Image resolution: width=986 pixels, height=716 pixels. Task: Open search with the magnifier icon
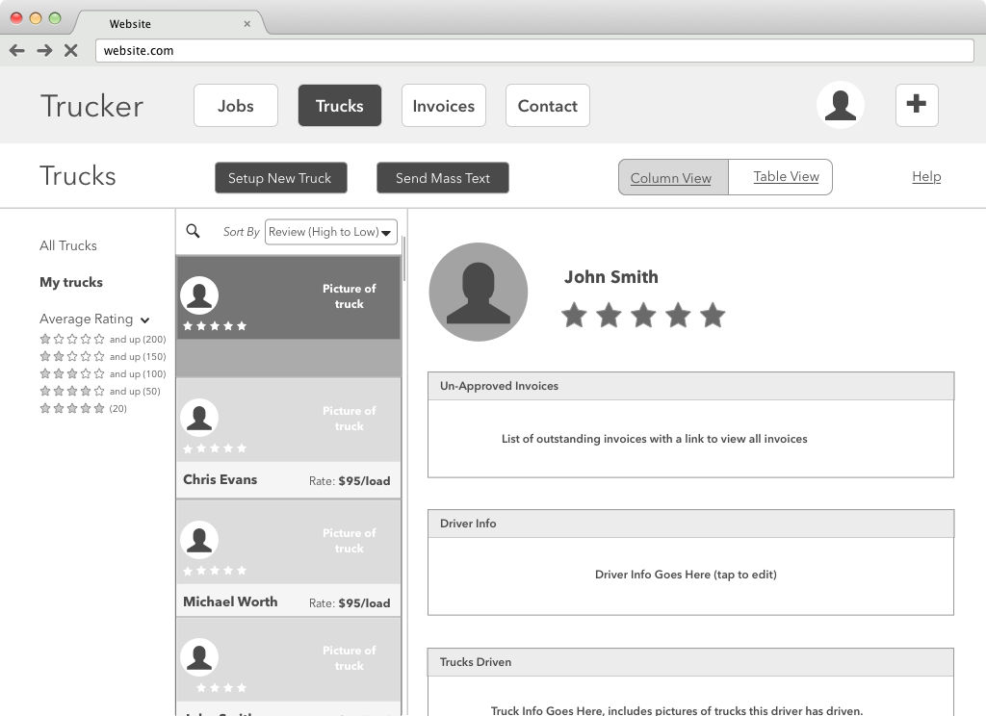(193, 231)
